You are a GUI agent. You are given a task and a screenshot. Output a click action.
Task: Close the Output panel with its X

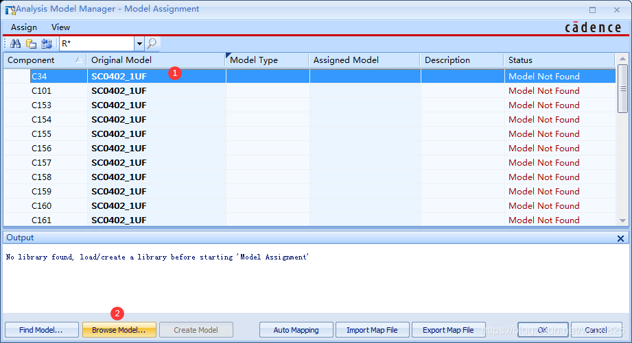pos(620,238)
